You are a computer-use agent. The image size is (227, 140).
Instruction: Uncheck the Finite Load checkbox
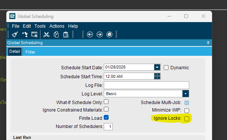[x=106, y=118]
